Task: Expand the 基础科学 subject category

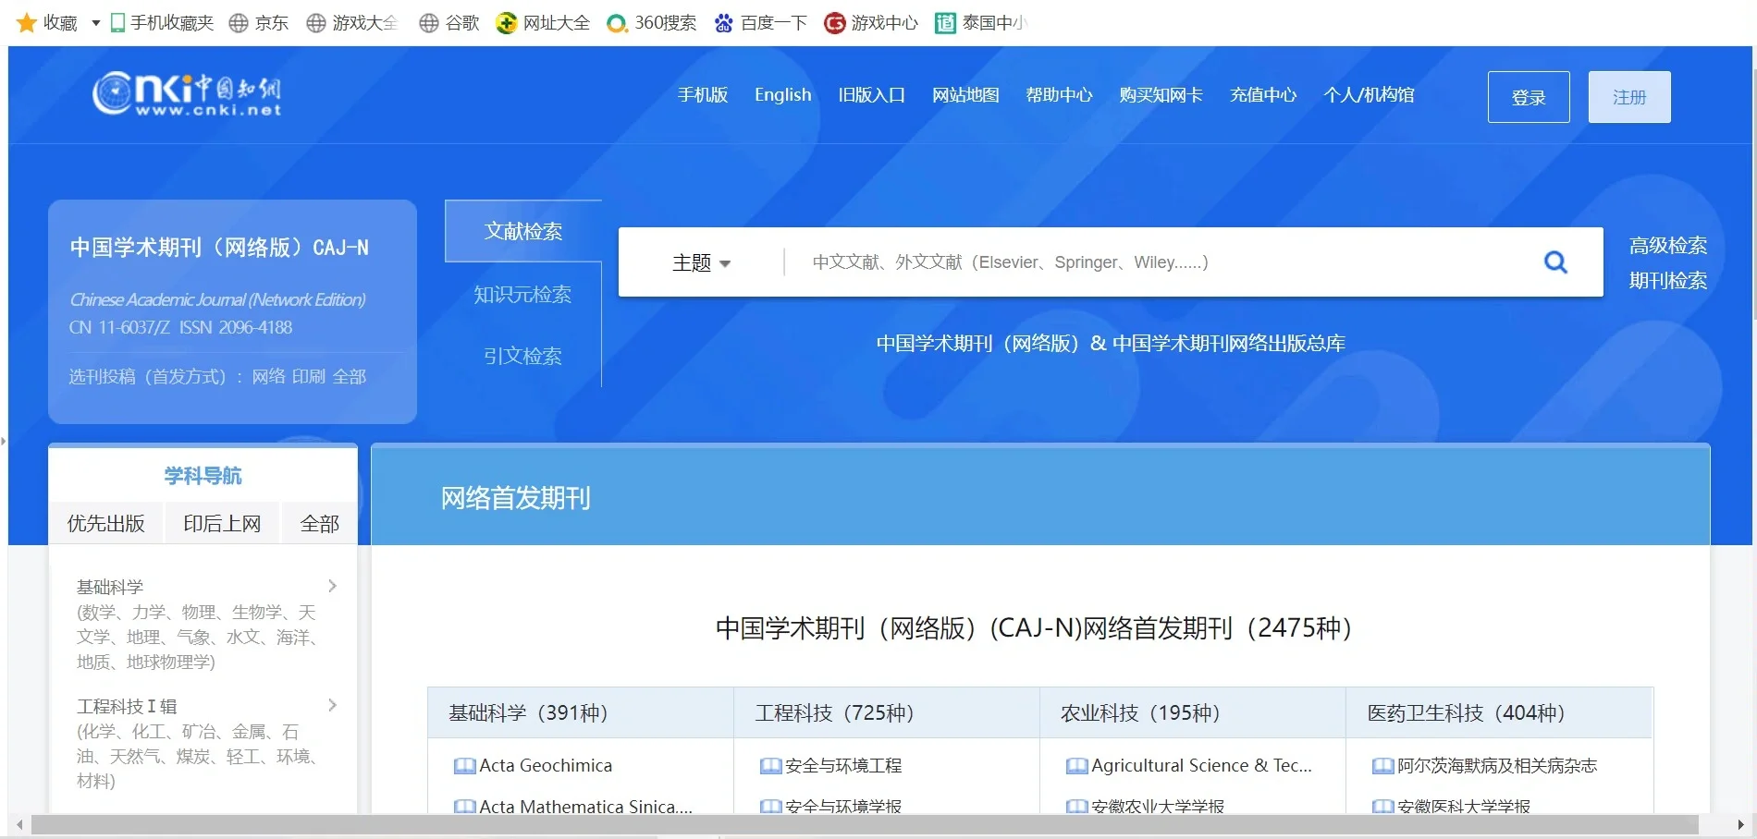Action: [331, 586]
